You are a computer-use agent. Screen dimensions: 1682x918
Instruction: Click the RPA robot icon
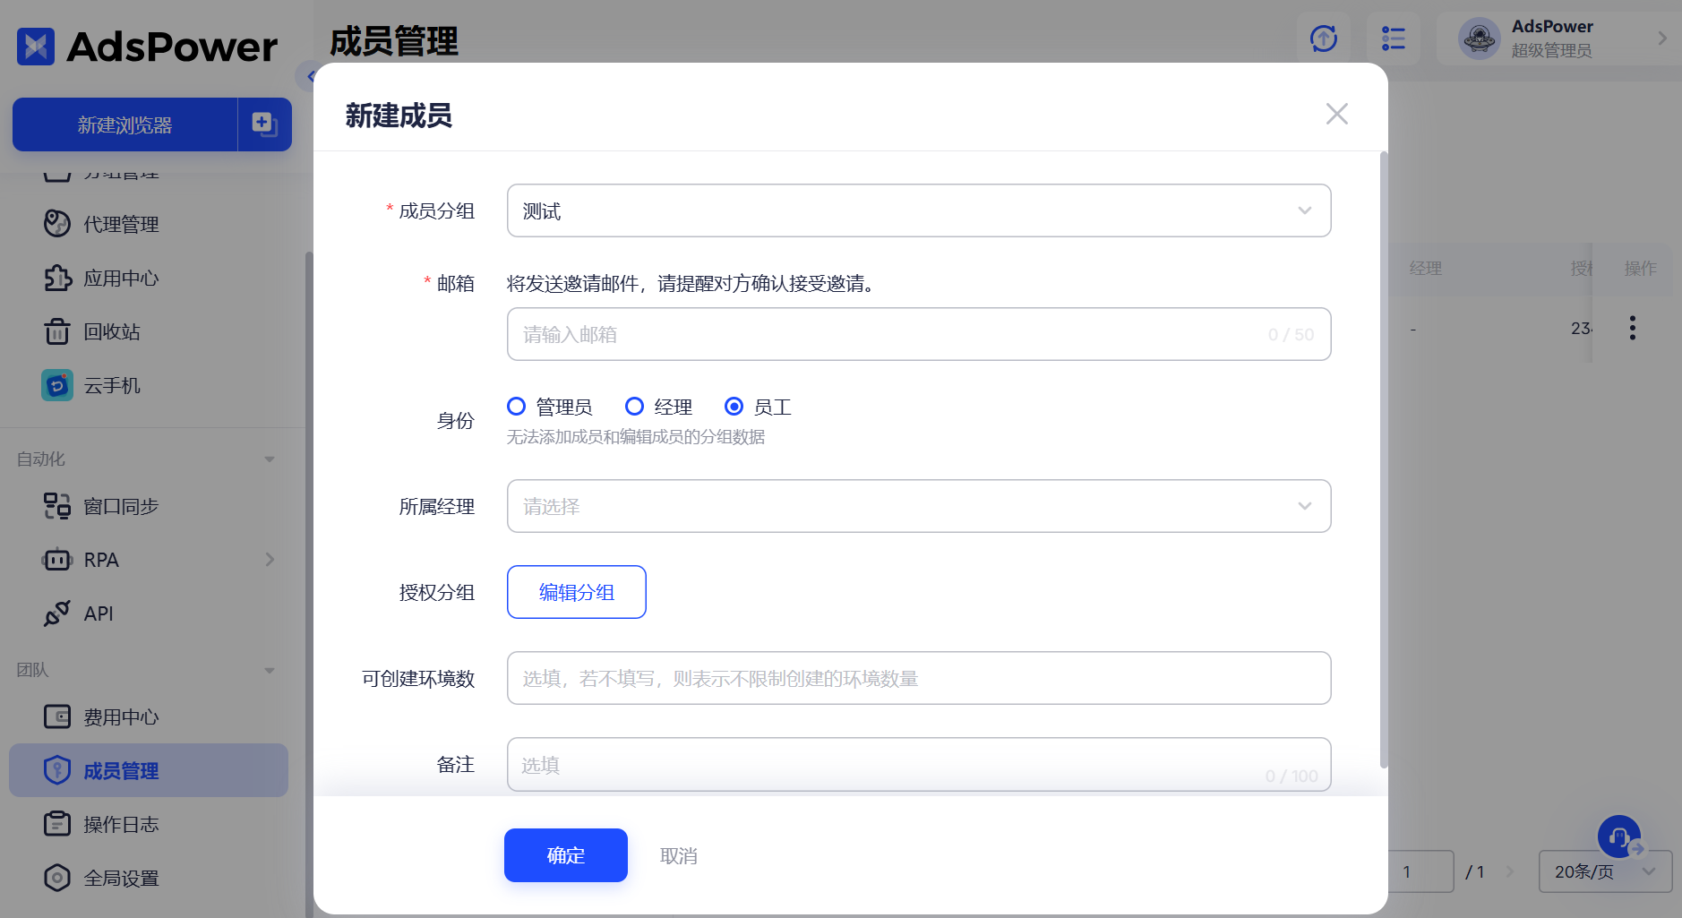pyautogui.click(x=57, y=560)
